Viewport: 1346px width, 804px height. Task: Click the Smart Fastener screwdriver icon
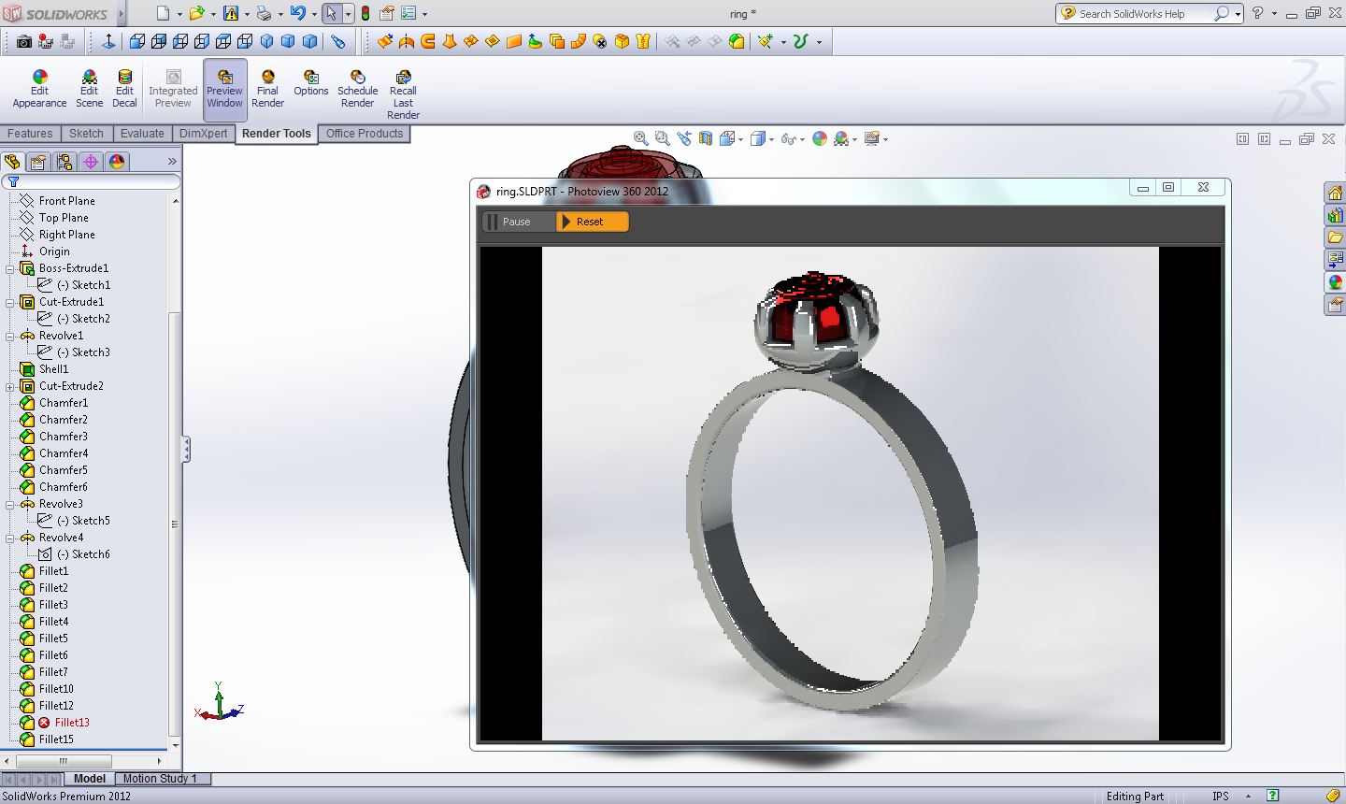[338, 41]
